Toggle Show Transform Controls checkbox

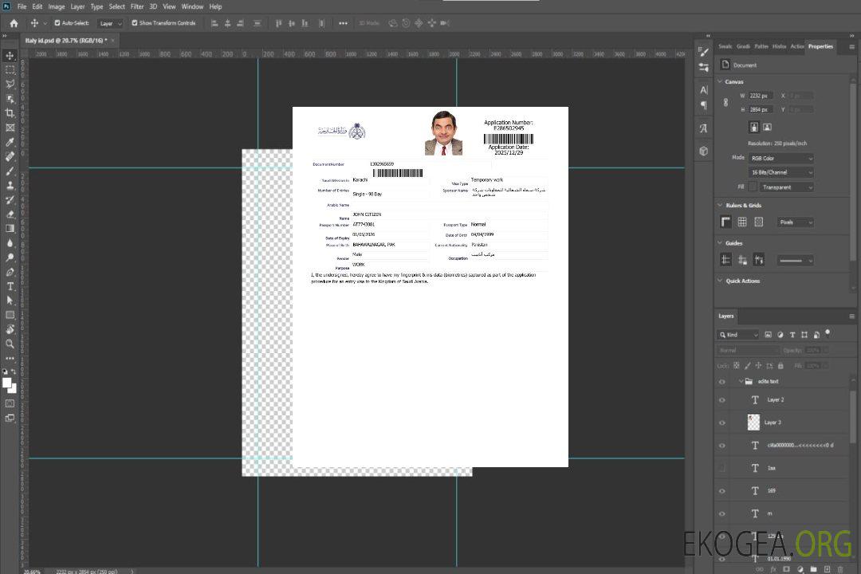tap(135, 23)
